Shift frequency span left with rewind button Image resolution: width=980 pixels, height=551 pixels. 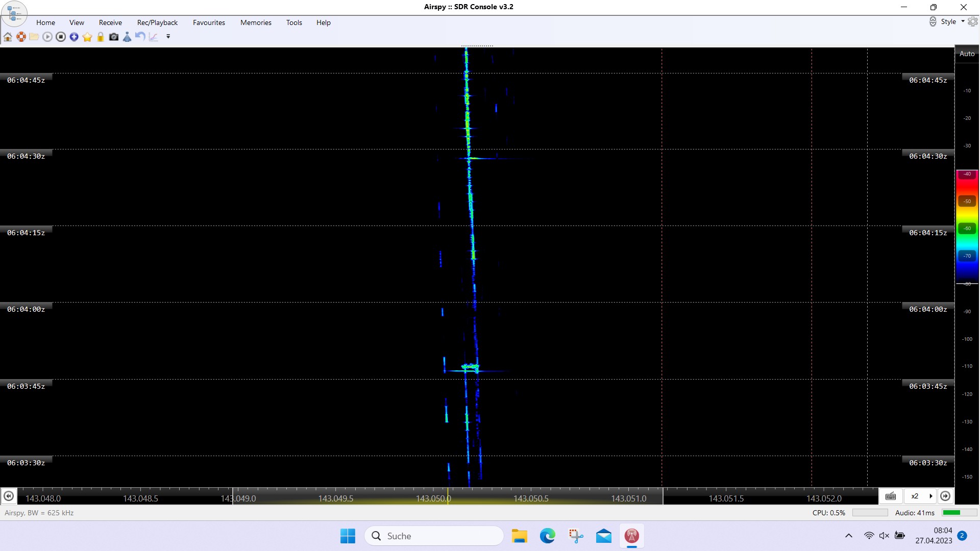click(x=9, y=496)
